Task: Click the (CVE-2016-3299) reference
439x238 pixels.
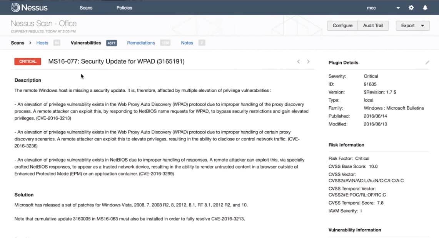Action: point(157,174)
